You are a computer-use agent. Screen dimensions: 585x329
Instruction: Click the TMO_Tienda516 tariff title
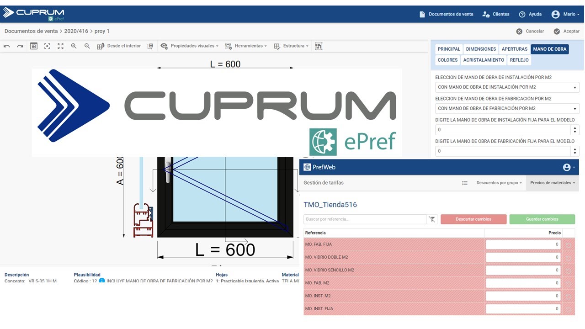point(330,205)
